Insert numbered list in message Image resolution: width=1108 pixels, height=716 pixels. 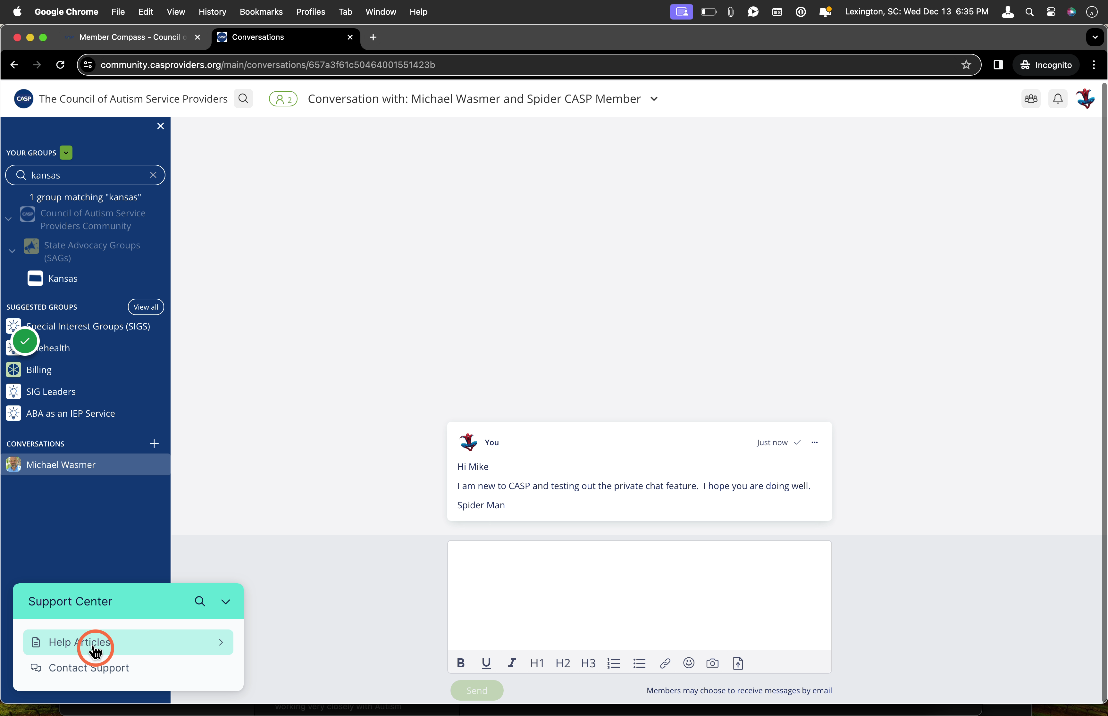point(614,663)
